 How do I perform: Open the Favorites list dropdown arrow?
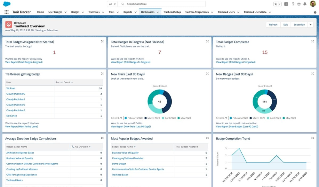click(x=280, y=4)
